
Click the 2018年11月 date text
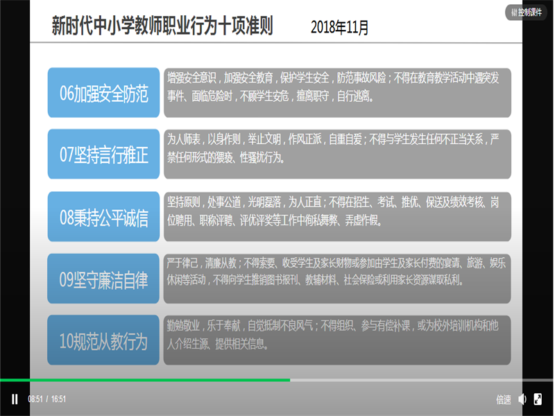coord(340,28)
